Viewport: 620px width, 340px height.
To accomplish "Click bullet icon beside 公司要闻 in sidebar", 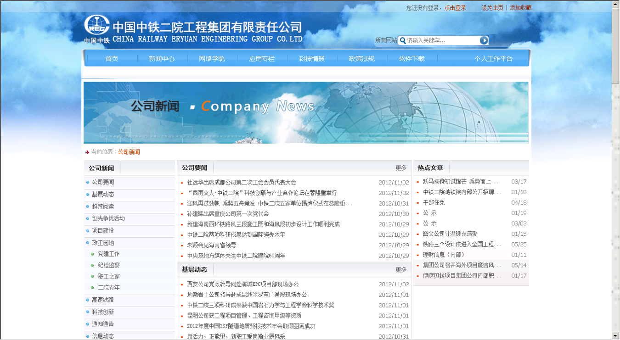I will click(88, 183).
